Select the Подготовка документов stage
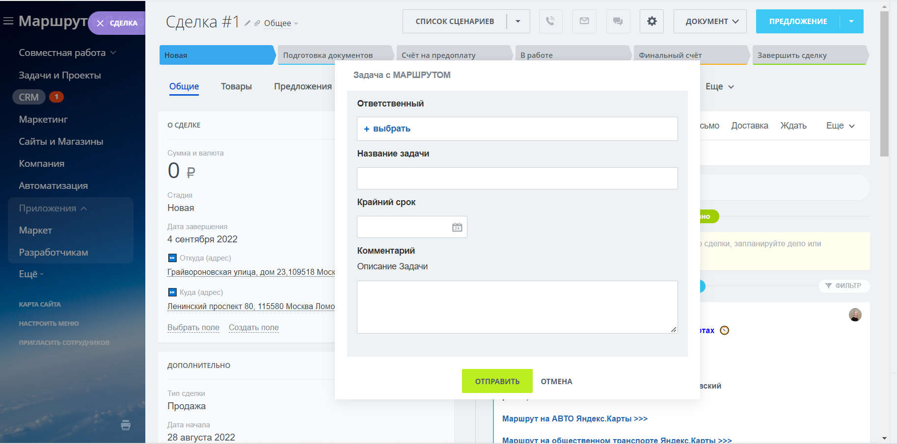Screen dimensions: 897x444 [x=327, y=55]
